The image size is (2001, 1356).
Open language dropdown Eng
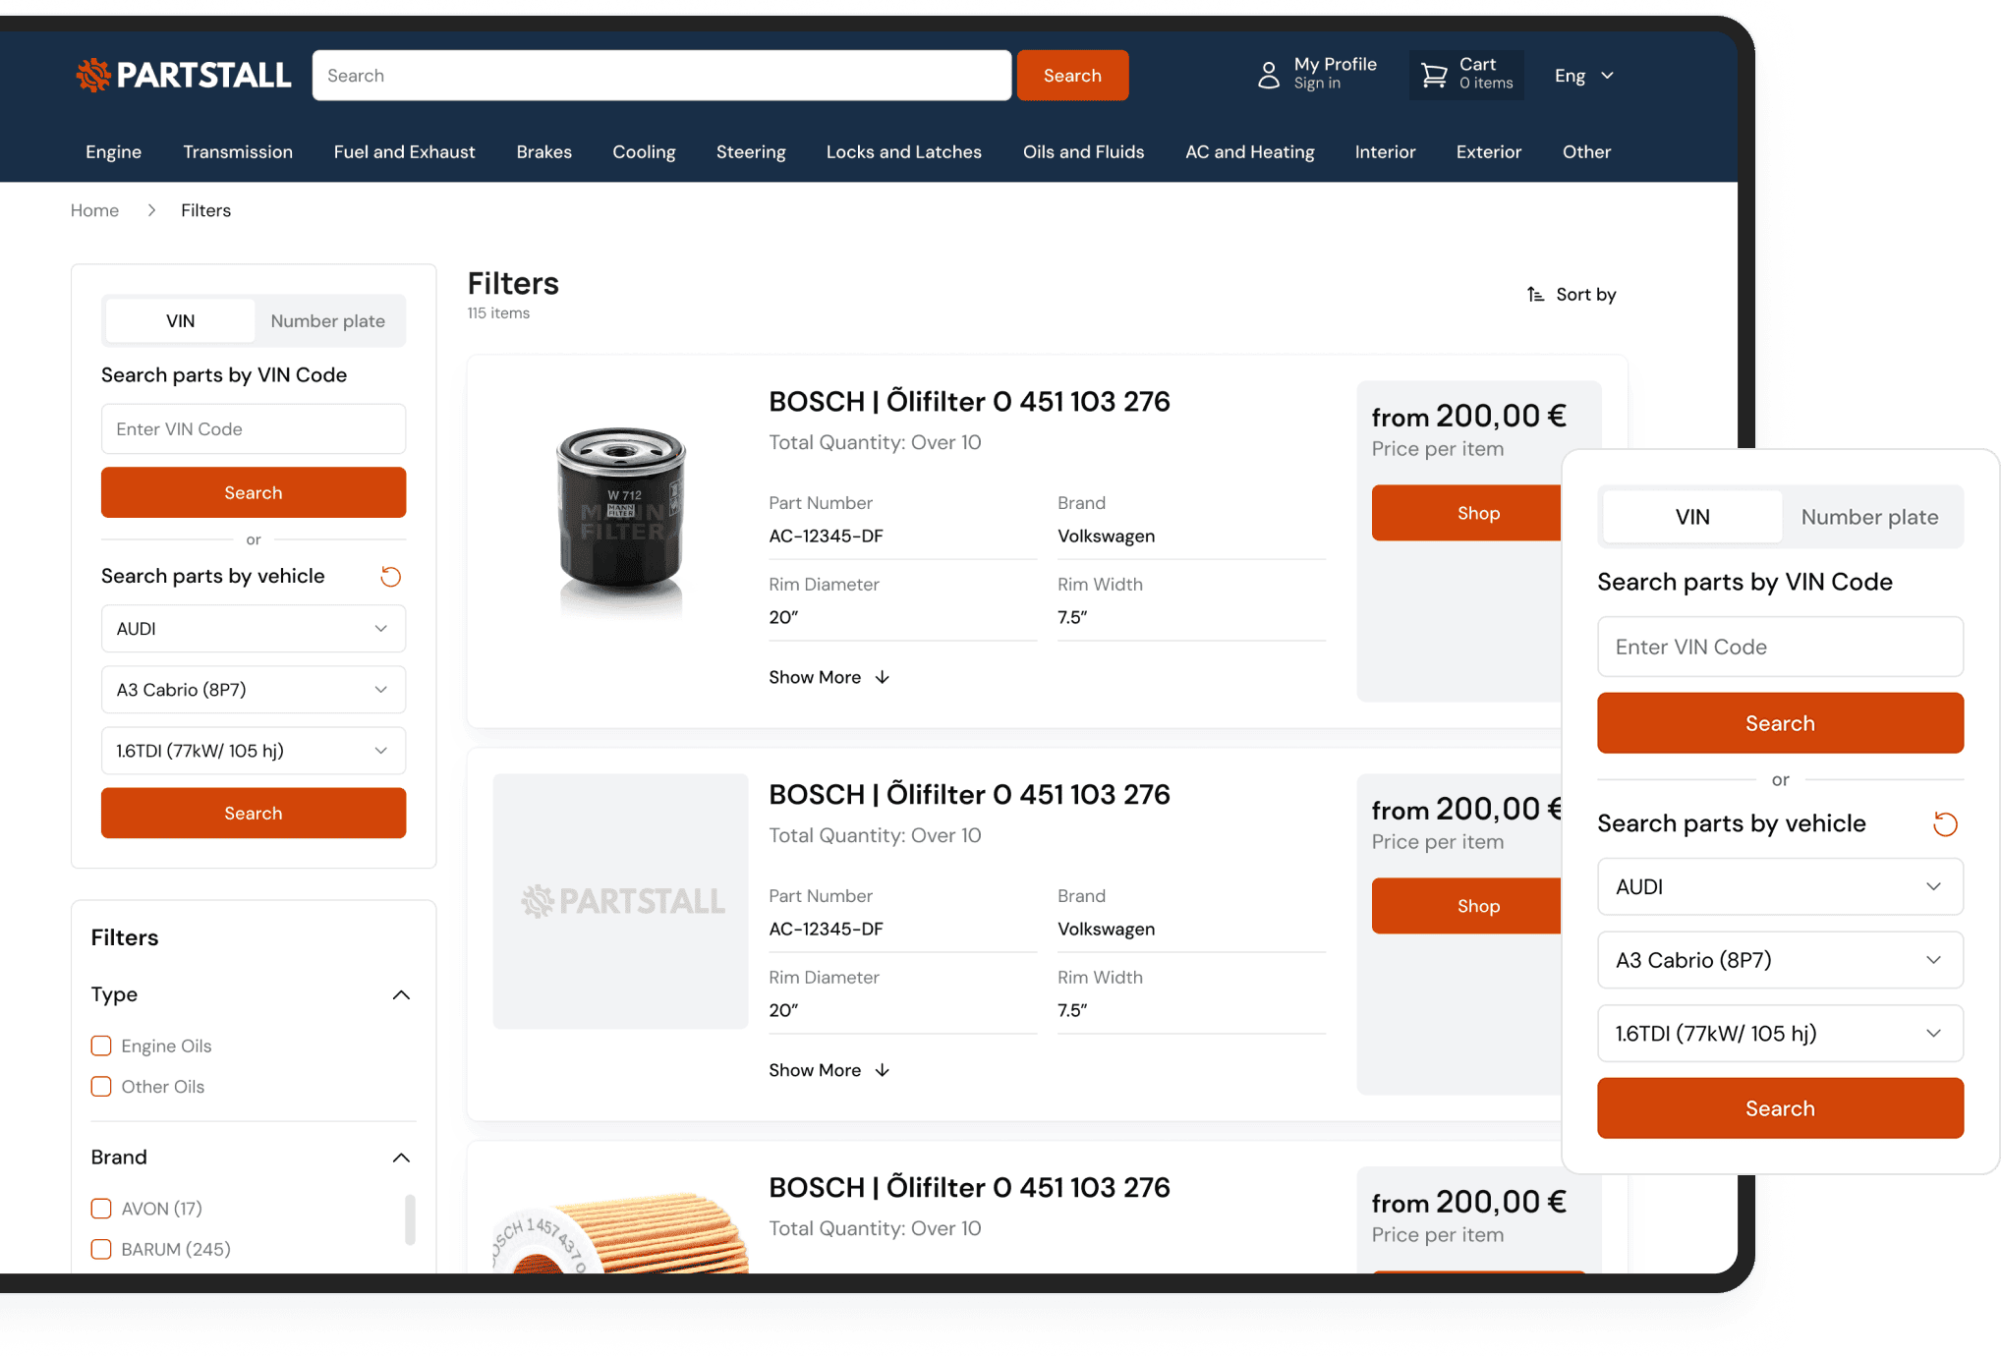pos(1584,75)
